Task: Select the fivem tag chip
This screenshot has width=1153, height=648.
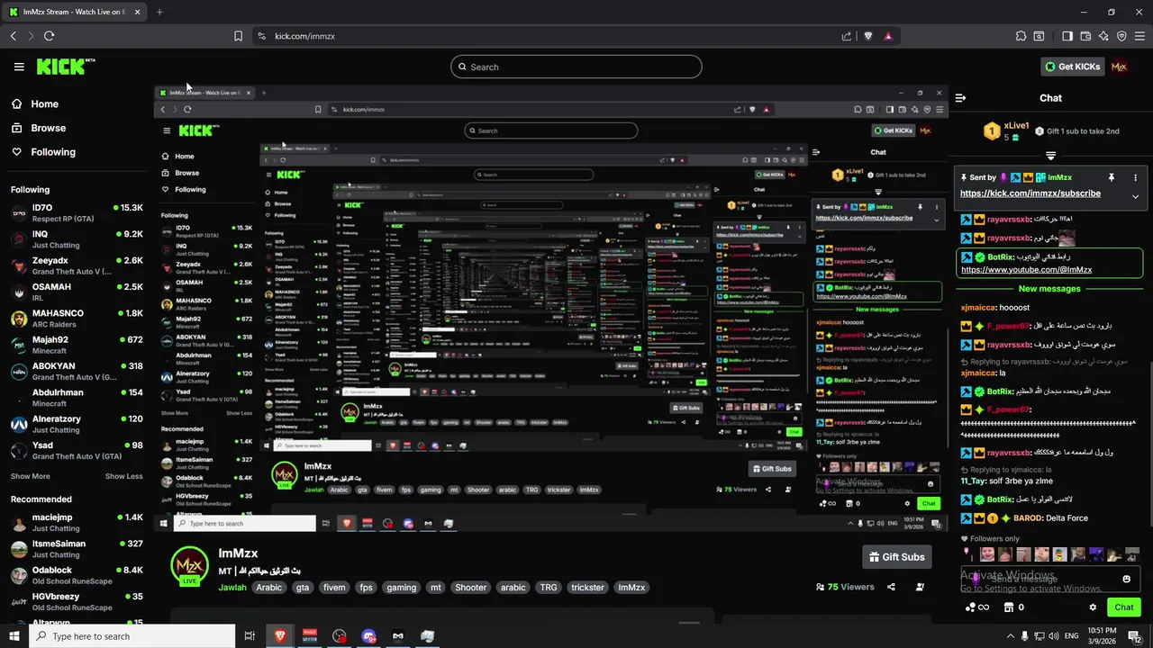Action: (x=334, y=588)
